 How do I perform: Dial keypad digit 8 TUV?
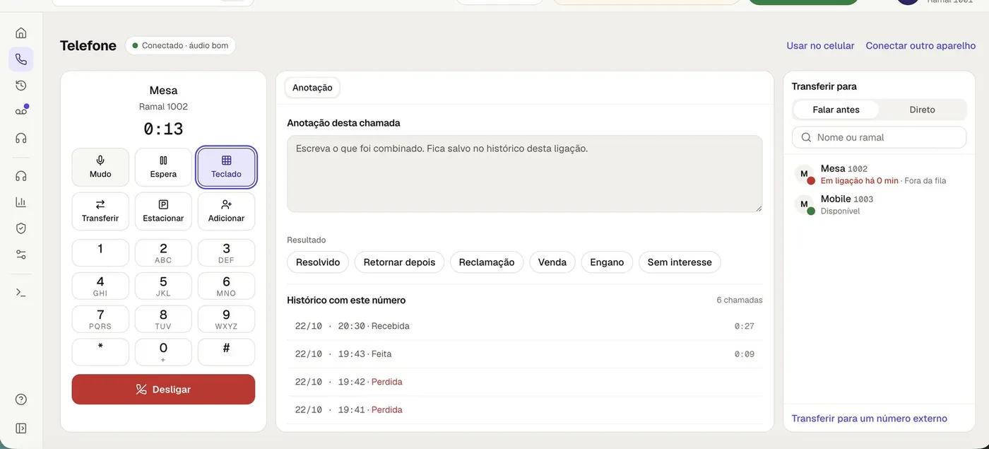click(x=163, y=319)
